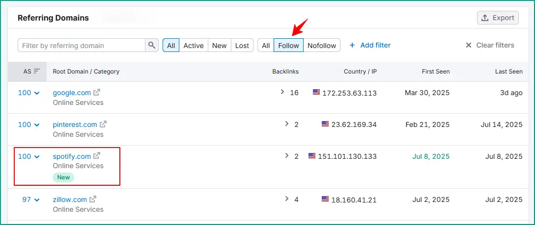The width and height of the screenshot is (535, 225).
Task: Click IP address 151.101.130.133
Action: point(347,156)
